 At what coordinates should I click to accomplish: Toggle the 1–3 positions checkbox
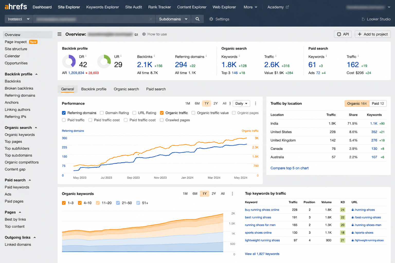tap(64, 203)
